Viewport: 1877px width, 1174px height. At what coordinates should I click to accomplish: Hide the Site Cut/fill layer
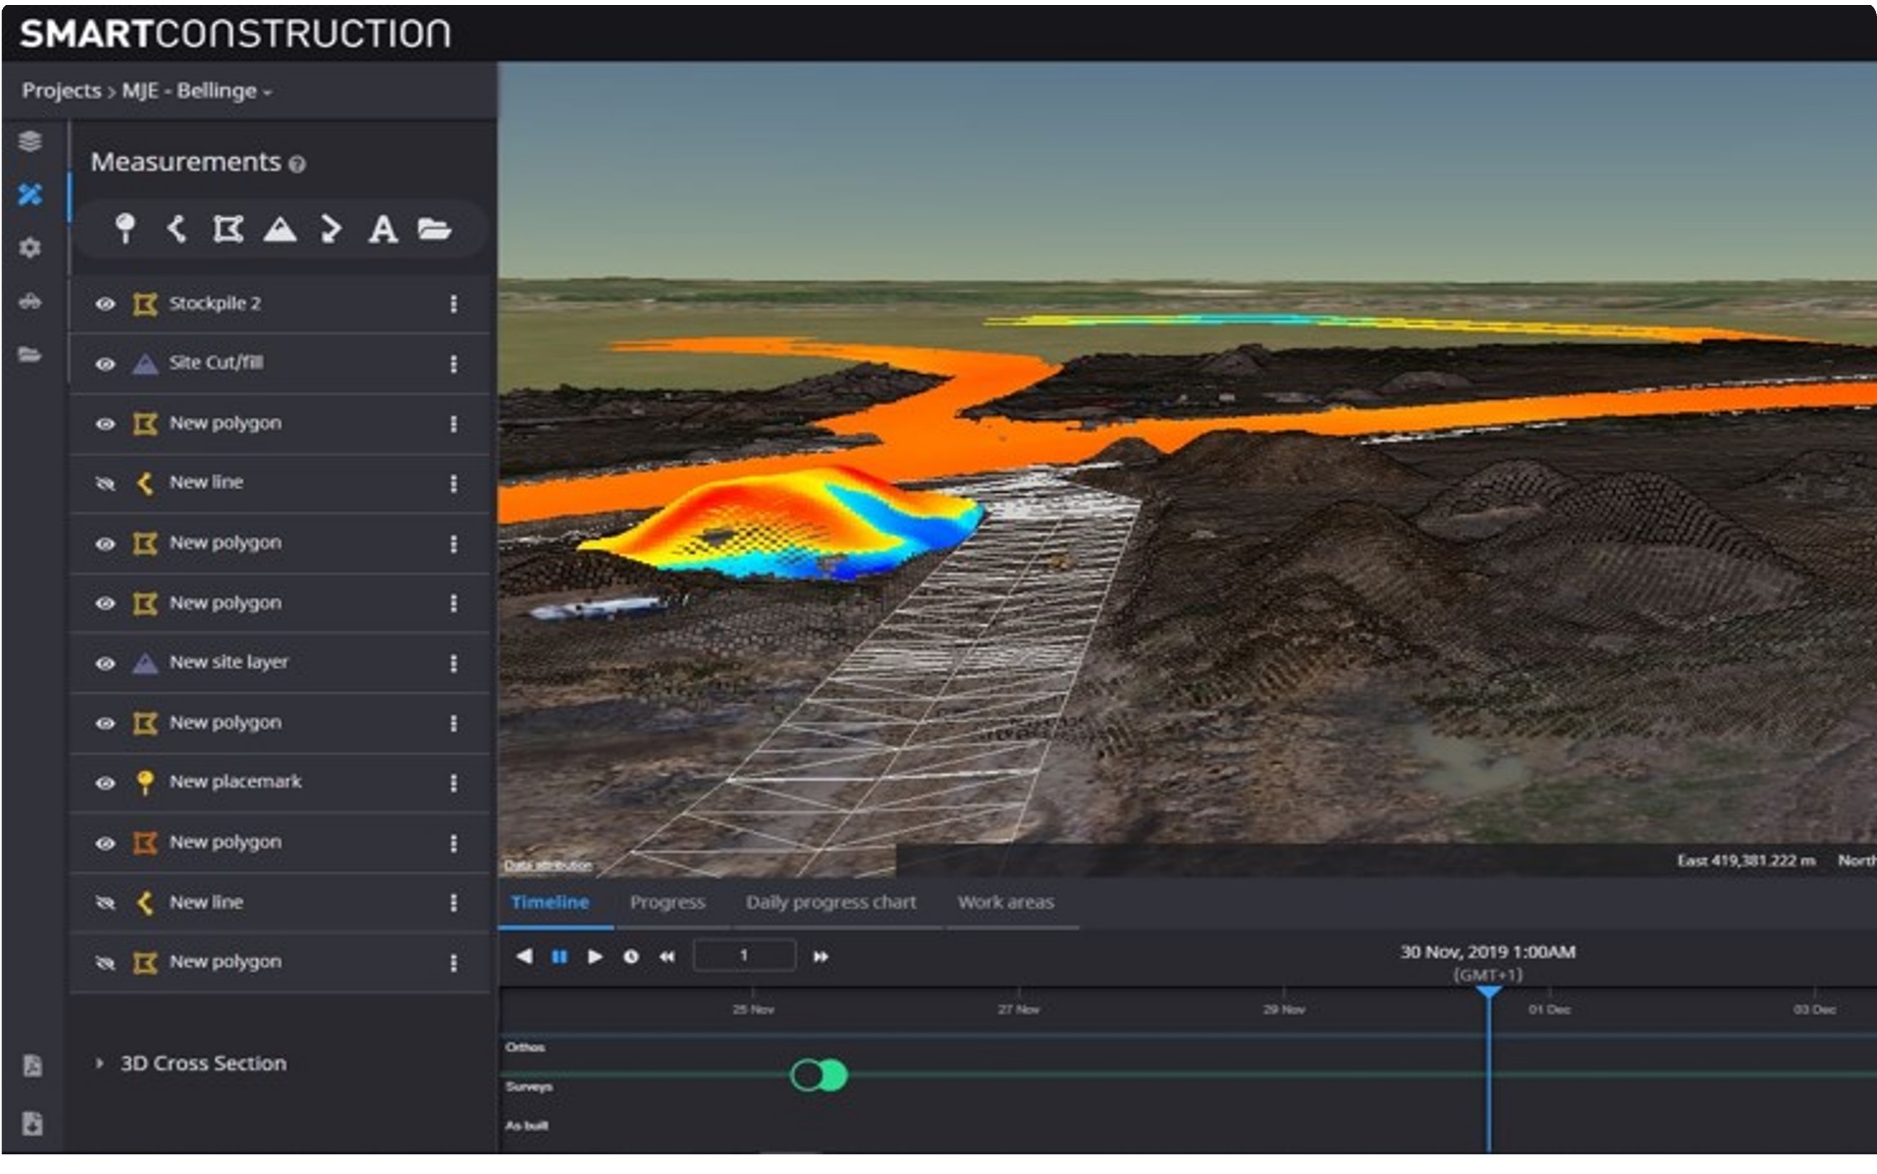105,363
